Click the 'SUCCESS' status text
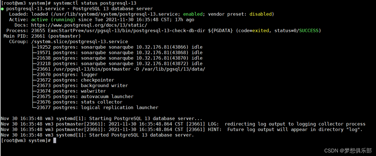This screenshot has height=156, width=376. coord(309,31)
